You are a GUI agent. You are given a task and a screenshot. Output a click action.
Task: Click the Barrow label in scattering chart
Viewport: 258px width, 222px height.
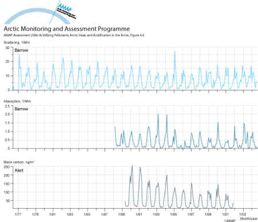(21, 50)
